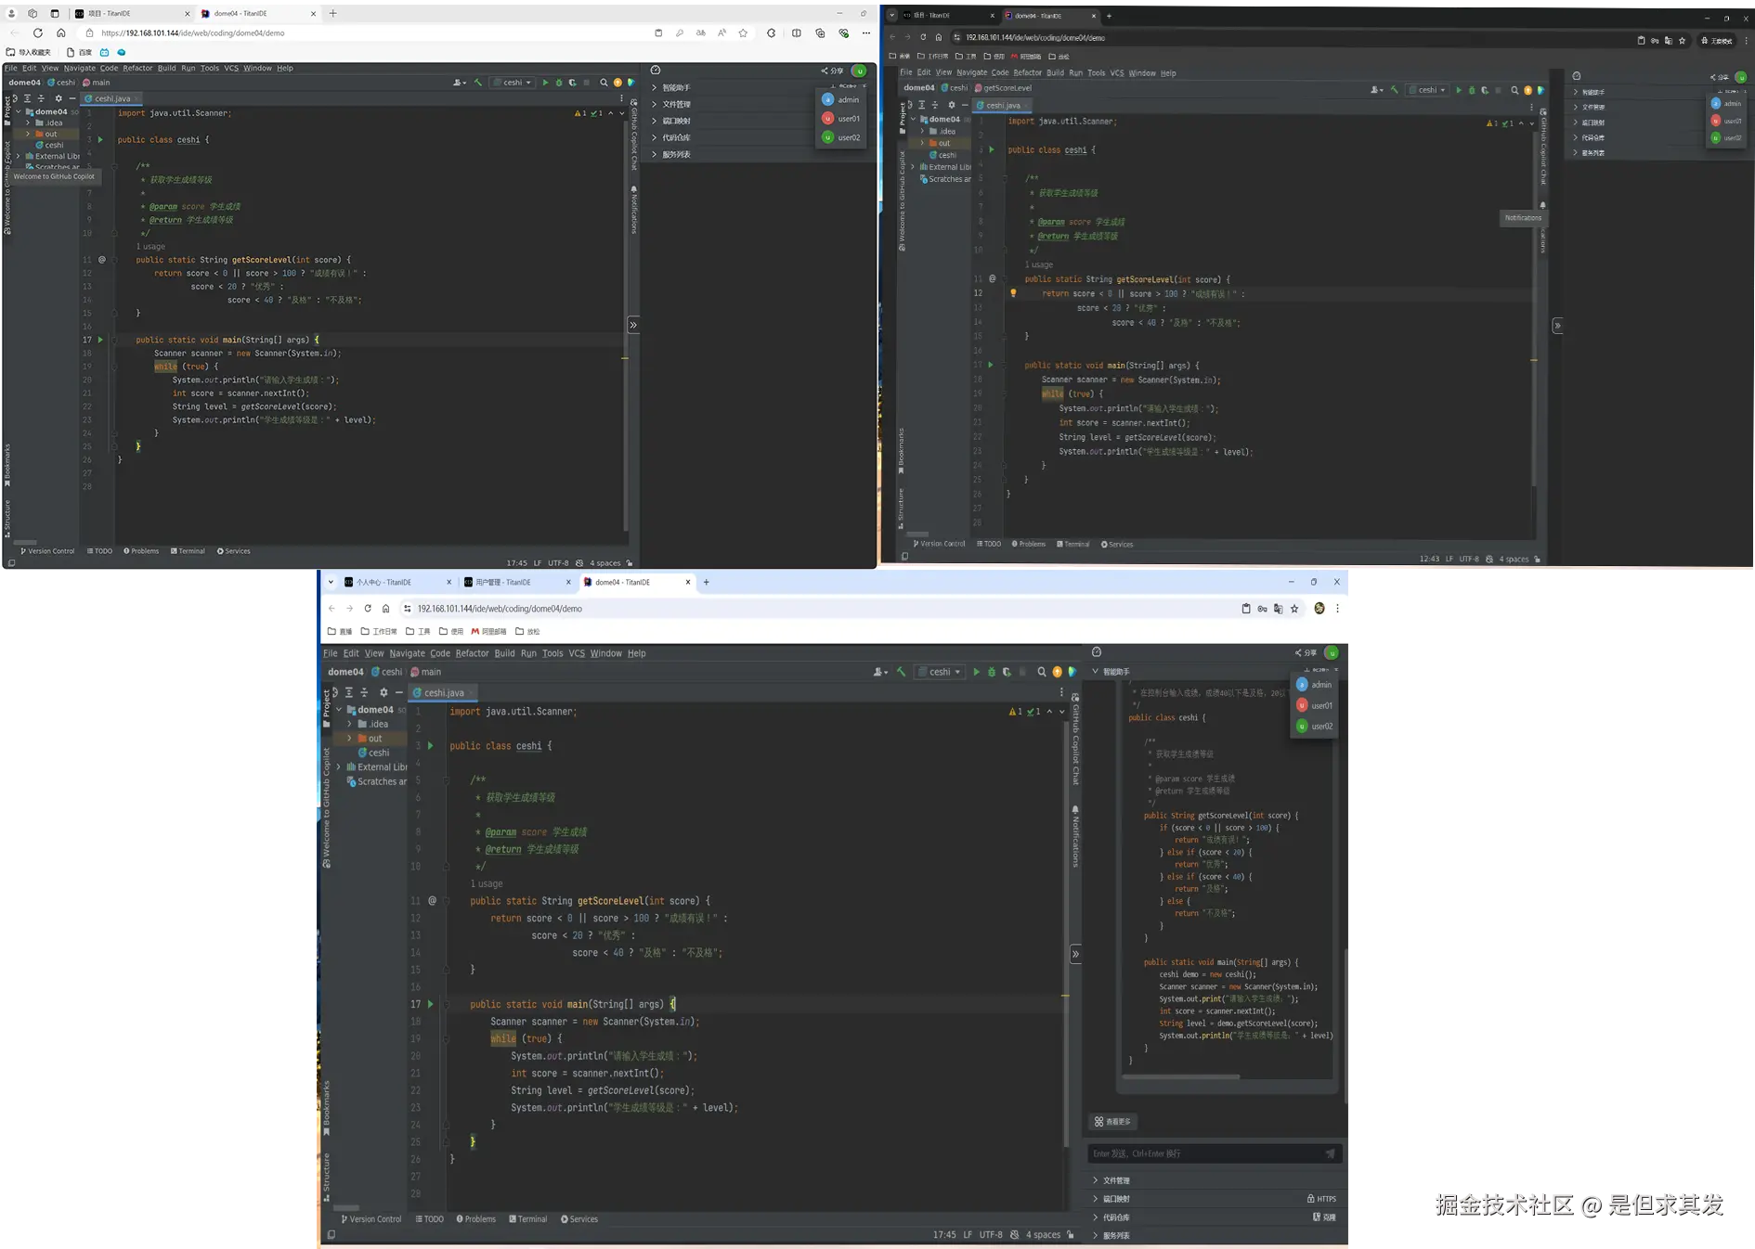Image resolution: width=1755 pixels, height=1249 pixels.
Task: Click Search magnifier in the top-left window toolbar
Action: 604,83
